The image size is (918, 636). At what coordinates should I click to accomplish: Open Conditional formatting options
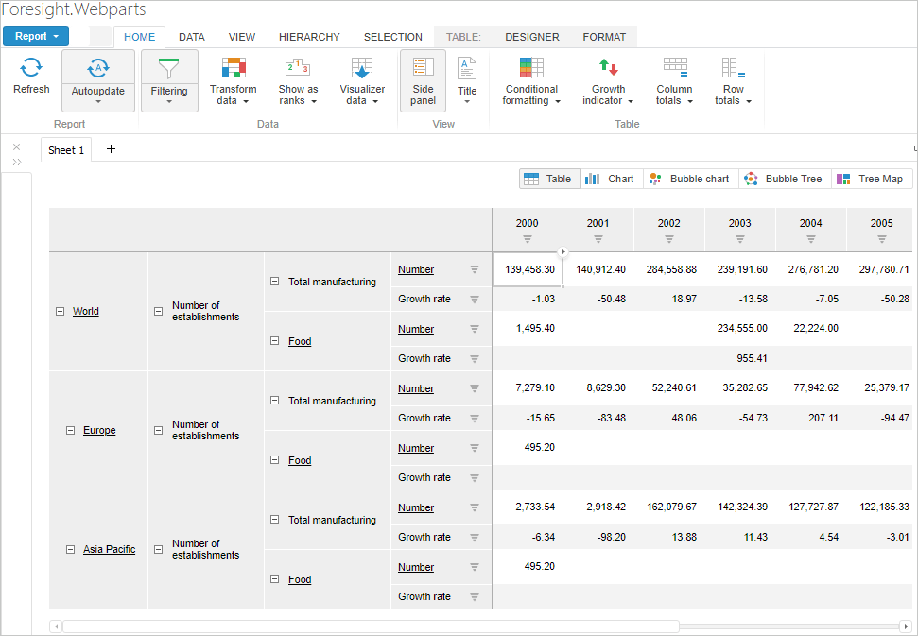click(x=531, y=68)
